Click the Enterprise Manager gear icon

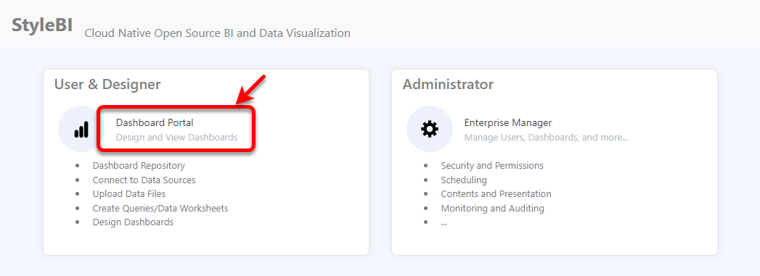[x=430, y=130]
